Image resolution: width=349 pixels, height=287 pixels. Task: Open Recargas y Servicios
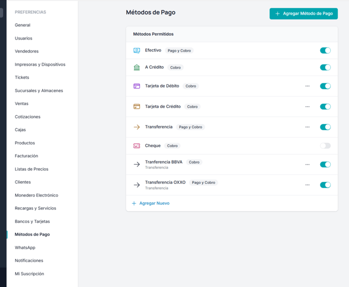35,208
